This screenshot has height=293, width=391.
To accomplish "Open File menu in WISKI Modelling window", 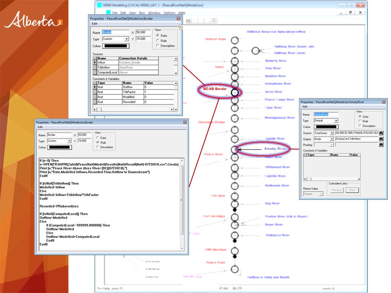I will 115,13.
